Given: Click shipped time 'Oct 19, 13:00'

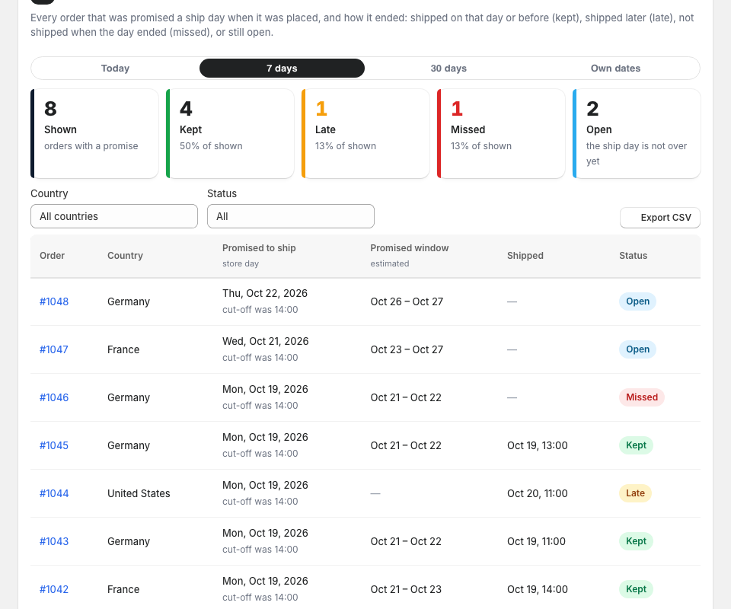Looking at the screenshot, I should tap(537, 446).
